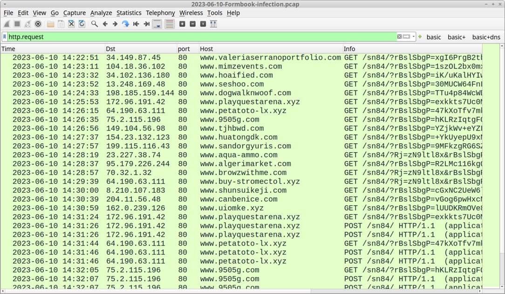Sort by the Info column header
Screen dimensions: 505x294
pyautogui.click(x=412, y=49)
